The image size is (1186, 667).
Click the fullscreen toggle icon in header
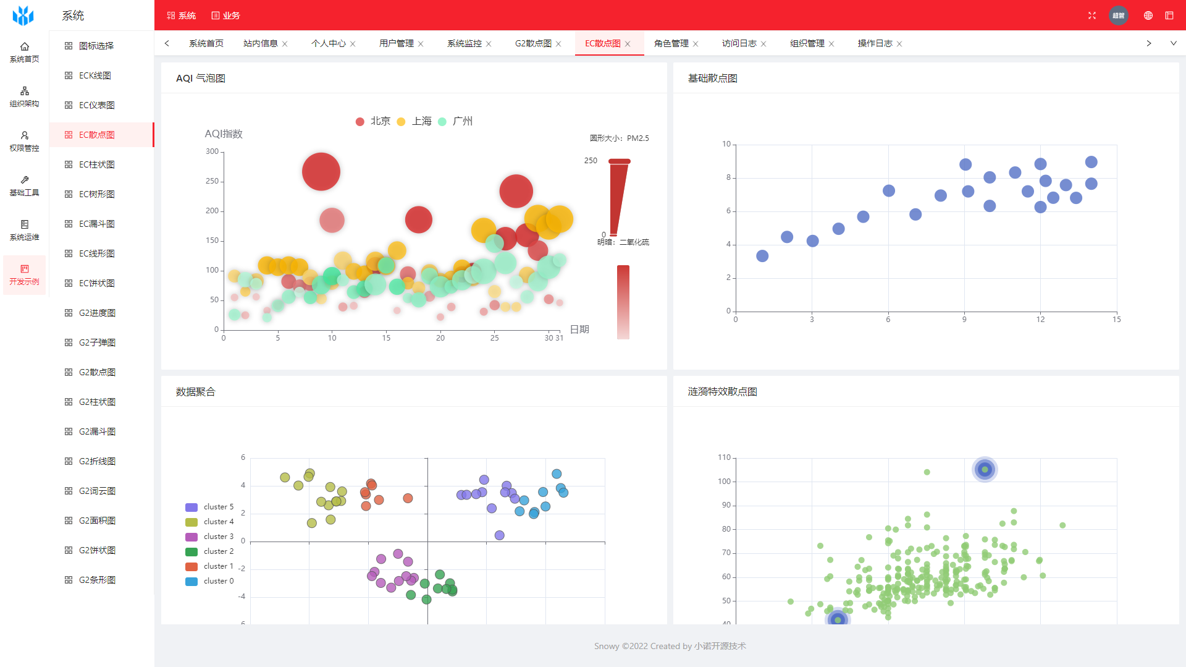coord(1092,15)
